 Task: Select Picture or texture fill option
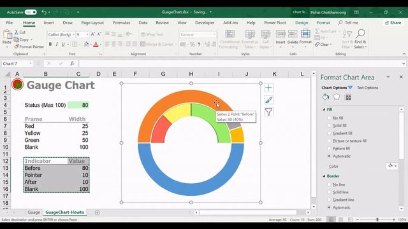pos(329,141)
